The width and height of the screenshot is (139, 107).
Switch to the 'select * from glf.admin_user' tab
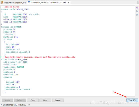[x=15, y=3]
